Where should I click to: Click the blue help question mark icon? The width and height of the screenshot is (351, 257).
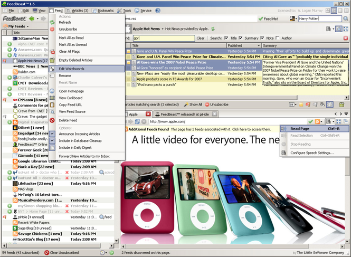coord(158,11)
